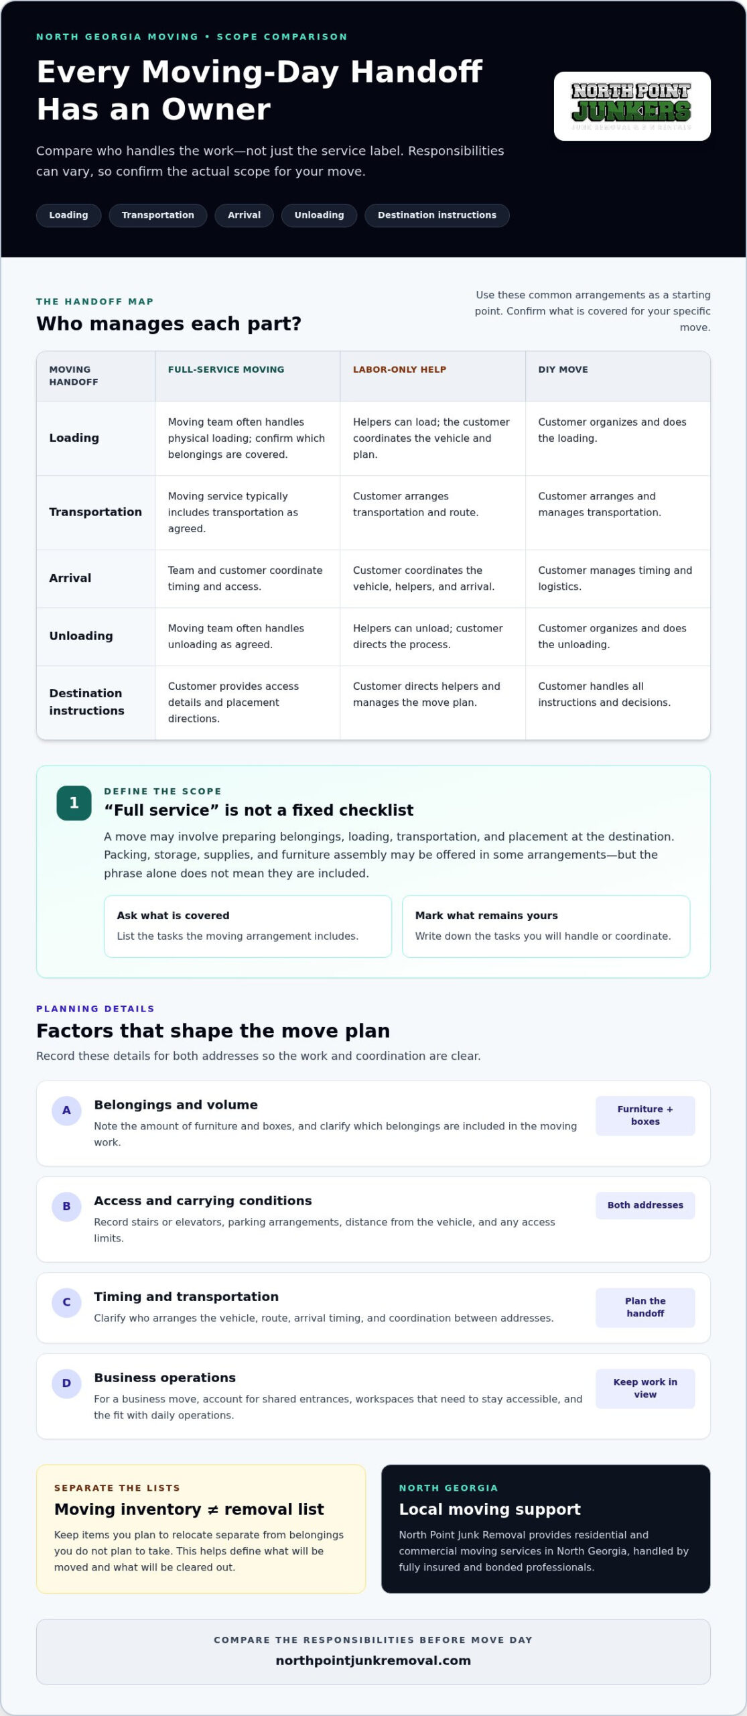This screenshot has width=747, height=1716.
Task: Open the Ask what is covered card
Action: (248, 926)
